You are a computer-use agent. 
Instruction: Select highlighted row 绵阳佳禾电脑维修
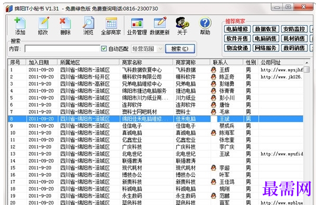156,119
